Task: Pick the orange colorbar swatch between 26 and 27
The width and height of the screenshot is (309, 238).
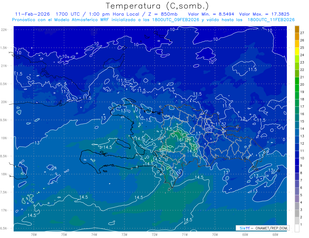Action: tap(297, 36)
